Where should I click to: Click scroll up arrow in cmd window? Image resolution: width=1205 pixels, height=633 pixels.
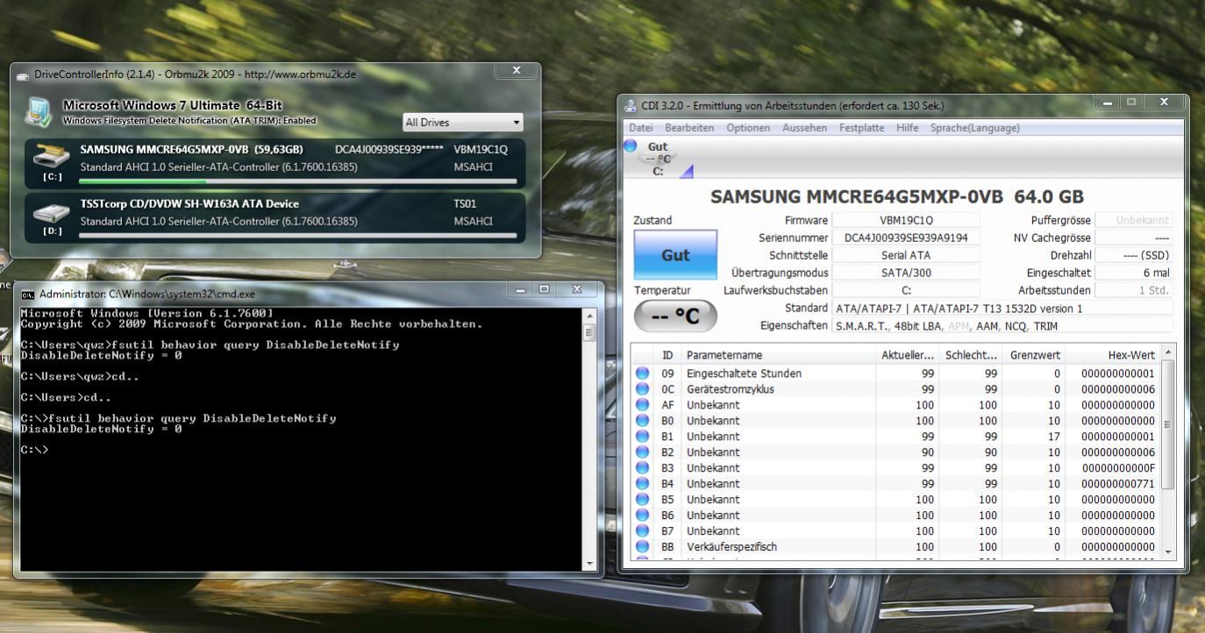[589, 316]
